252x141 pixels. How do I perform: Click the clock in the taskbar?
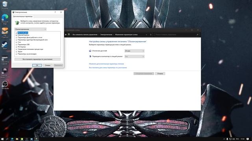point(243,139)
